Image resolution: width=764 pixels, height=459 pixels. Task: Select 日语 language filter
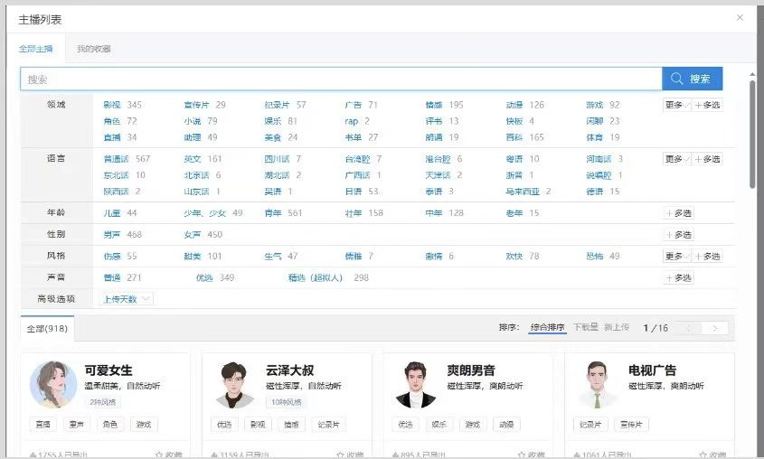click(x=354, y=192)
